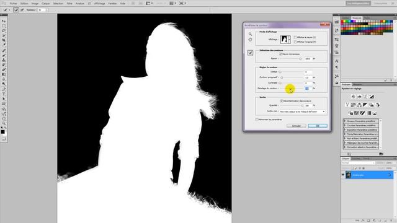Click the Décalage du contour value field
Screen dimensions: 397x223
[308, 89]
